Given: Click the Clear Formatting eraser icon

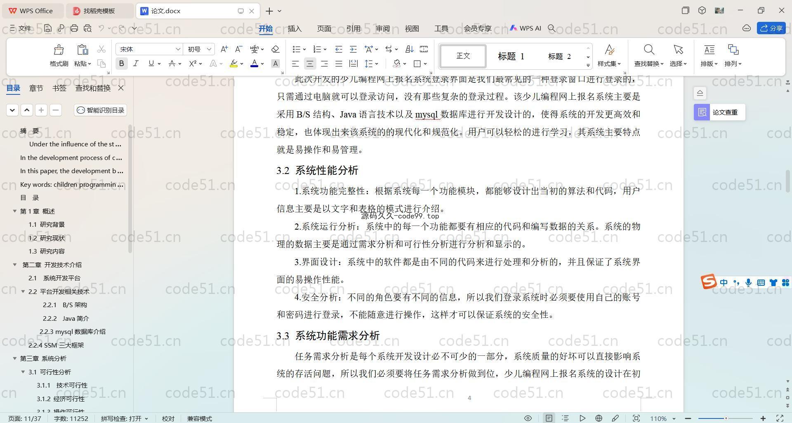Looking at the screenshot, I should click(276, 49).
